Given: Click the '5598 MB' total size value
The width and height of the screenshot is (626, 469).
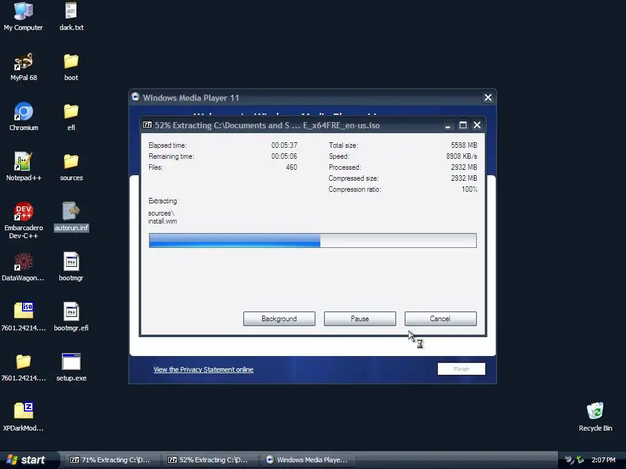Looking at the screenshot, I should (x=464, y=145).
